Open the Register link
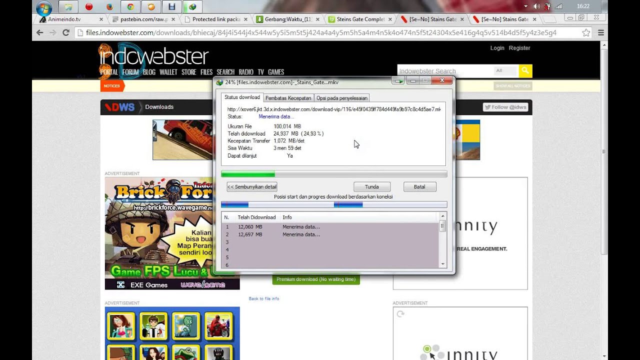Image resolution: width=640 pixels, height=360 pixels. 519,48
